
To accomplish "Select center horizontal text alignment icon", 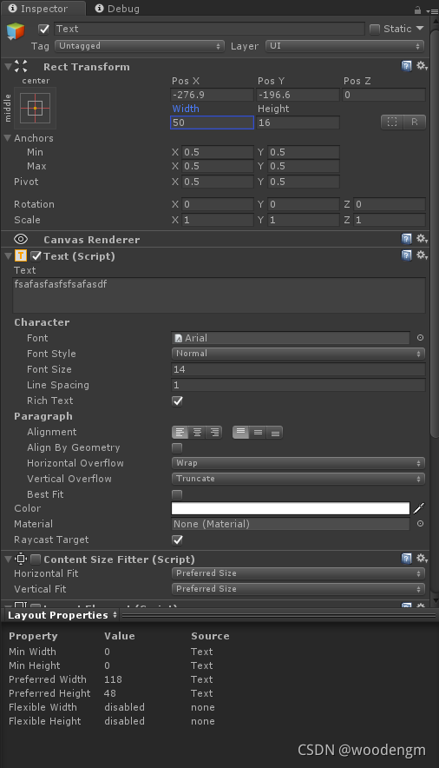I will click(x=197, y=432).
